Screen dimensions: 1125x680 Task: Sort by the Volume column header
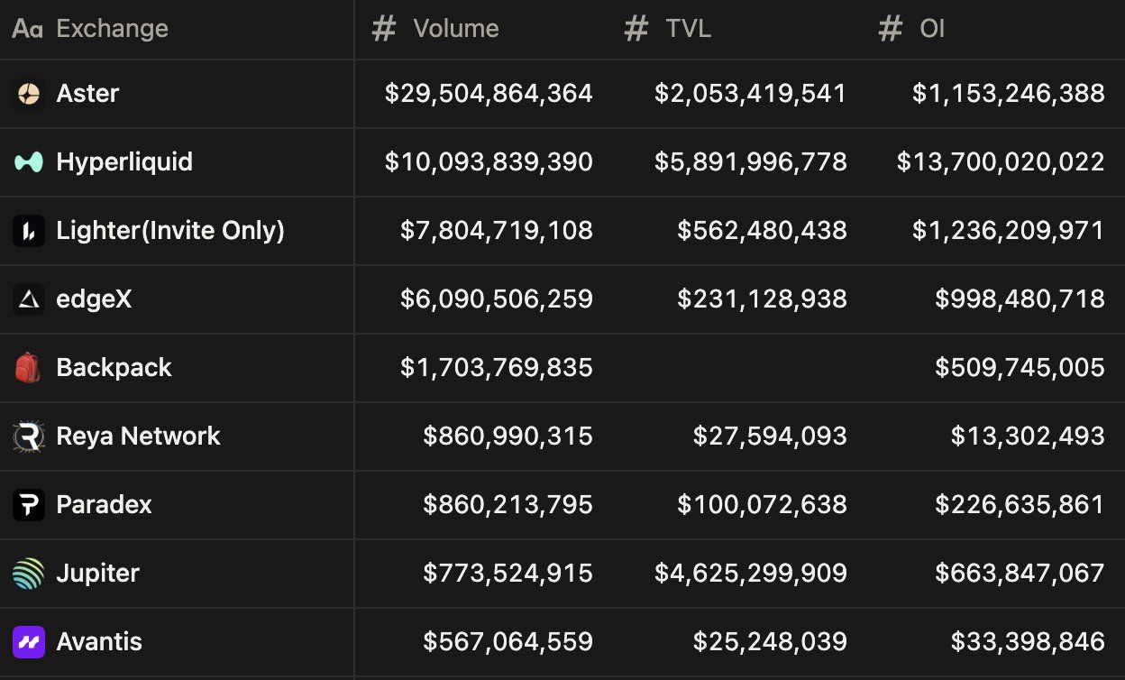pyautogui.click(x=455, y=29)
